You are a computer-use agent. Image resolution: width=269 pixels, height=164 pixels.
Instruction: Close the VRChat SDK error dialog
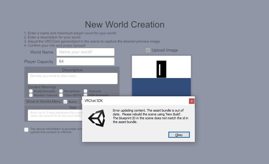pos(192,101)
